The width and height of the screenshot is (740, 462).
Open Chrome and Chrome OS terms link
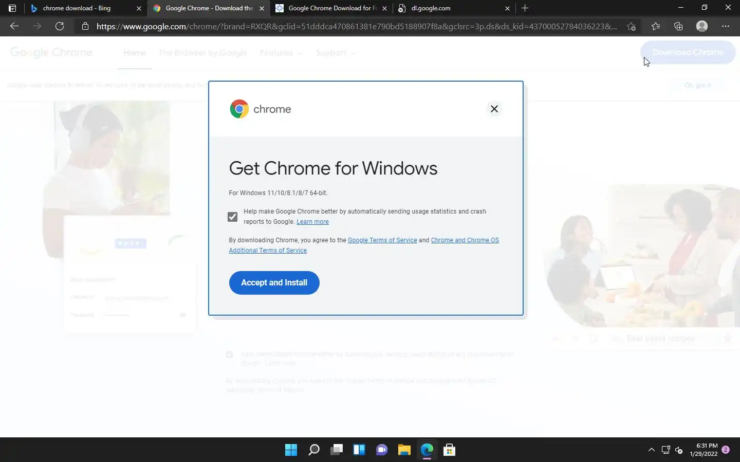(x=465, y=240)
